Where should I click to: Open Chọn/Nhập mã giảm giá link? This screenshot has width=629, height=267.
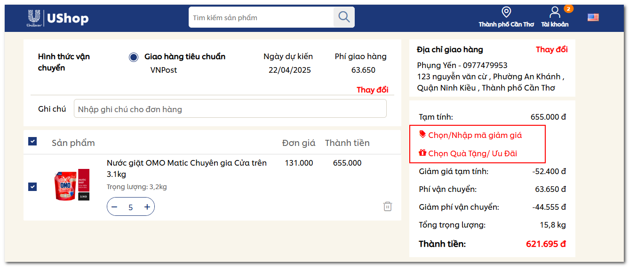click(x=475, y=135)
